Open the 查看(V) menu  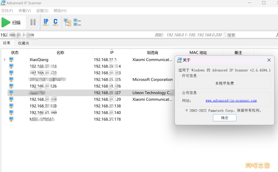coord(25,11)
